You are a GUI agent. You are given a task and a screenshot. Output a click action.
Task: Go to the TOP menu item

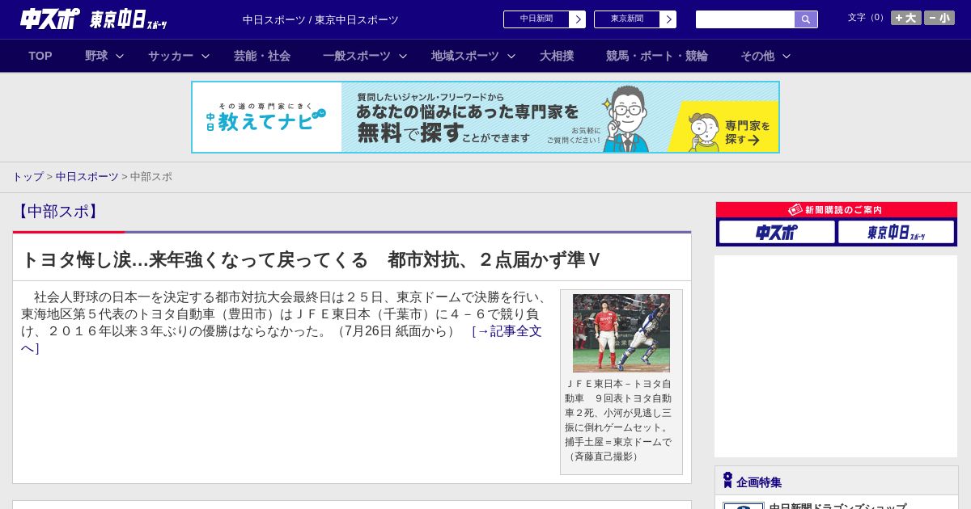pos(40,56)
